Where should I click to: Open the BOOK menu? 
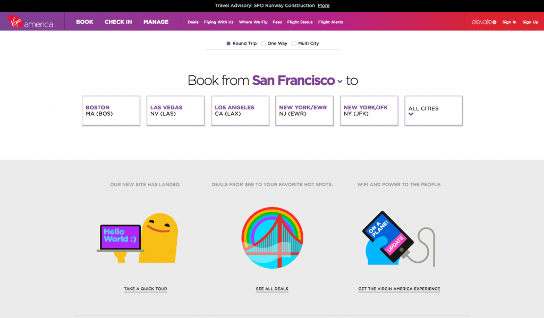[84, 22]
